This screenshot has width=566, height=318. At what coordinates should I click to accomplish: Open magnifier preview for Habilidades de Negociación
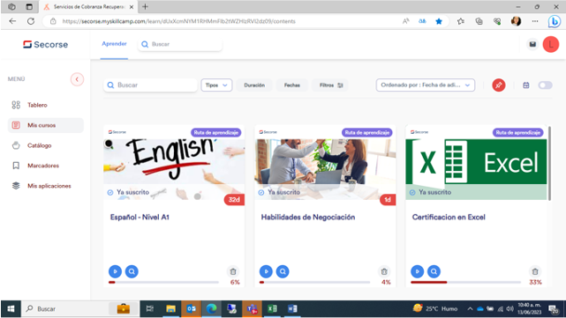[x=283, y=271]
